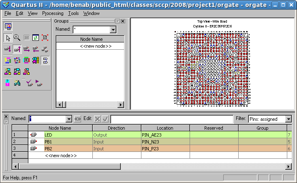Activate the zoom magnifier tool
The width and height of the screenshot is (297, 183).
(x=17, y=38)
